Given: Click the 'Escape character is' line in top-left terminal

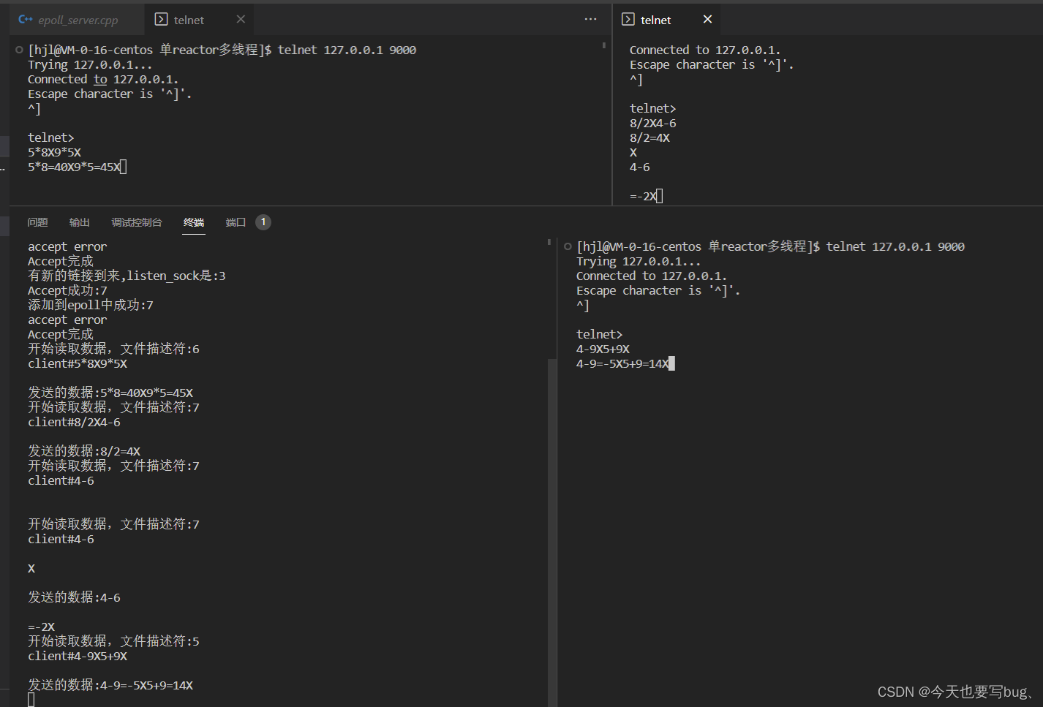Looking at the screenshot, I should pyautogui.click(x=110, y=94).
